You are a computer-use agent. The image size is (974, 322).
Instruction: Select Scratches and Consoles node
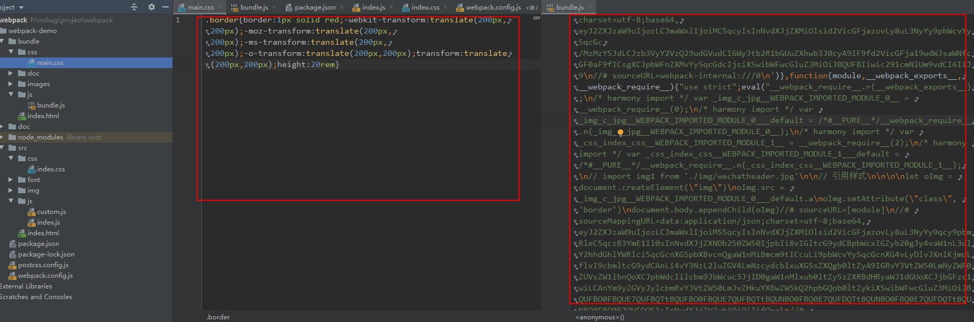(x=36, y=296)
